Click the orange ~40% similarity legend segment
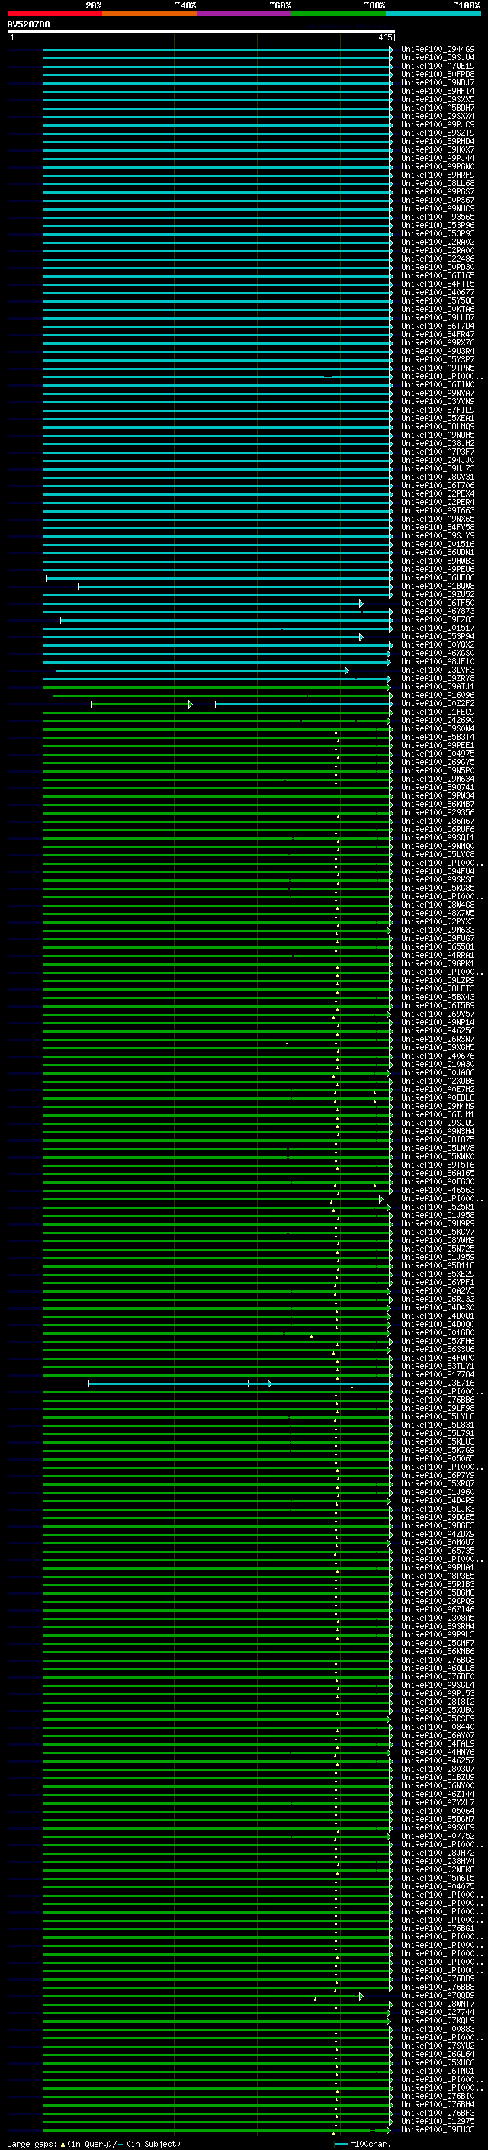 (149, 14)
